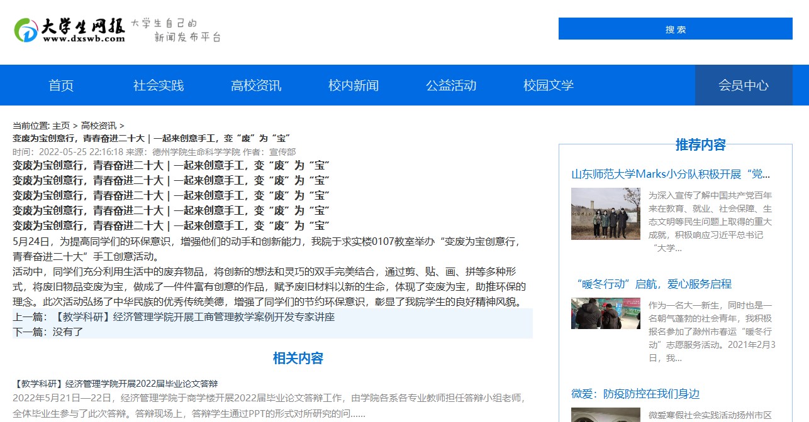The height and width of the screenshot is (422, 809).
Task: Click the Marks小分队 group photo thumbnail
Action: pyautogui.click(x=605, y=214)
